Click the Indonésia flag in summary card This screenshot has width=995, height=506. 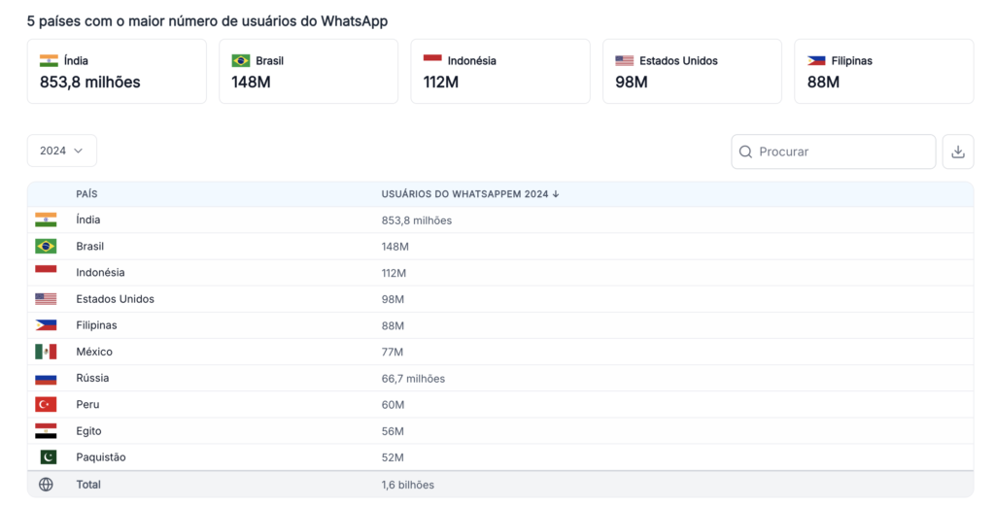[432, 60]
